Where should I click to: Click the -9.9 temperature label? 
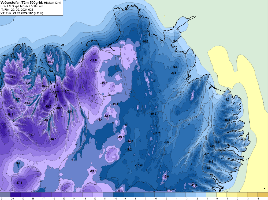[211, 146]
